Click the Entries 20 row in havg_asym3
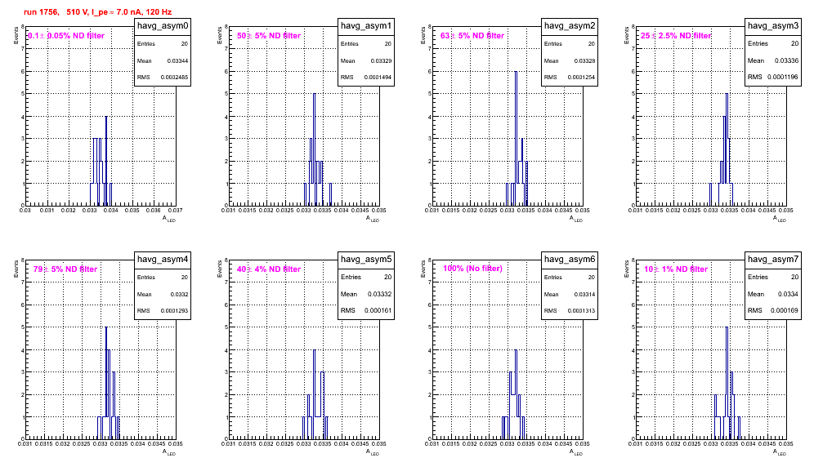Screen dimensions: 814x467 pos(773,43)
